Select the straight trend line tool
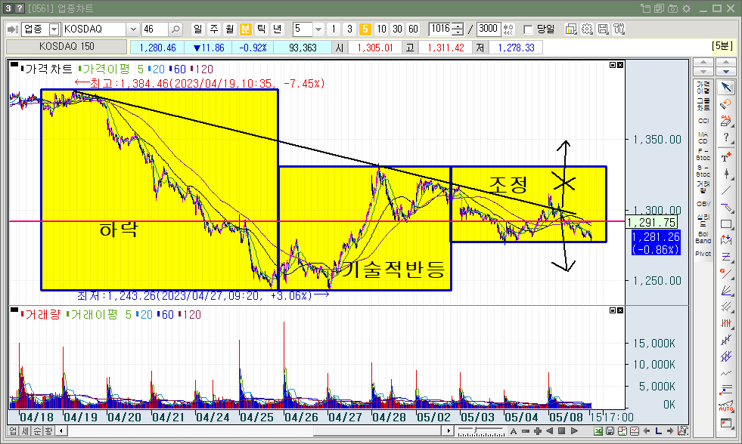 coord(726,190)
